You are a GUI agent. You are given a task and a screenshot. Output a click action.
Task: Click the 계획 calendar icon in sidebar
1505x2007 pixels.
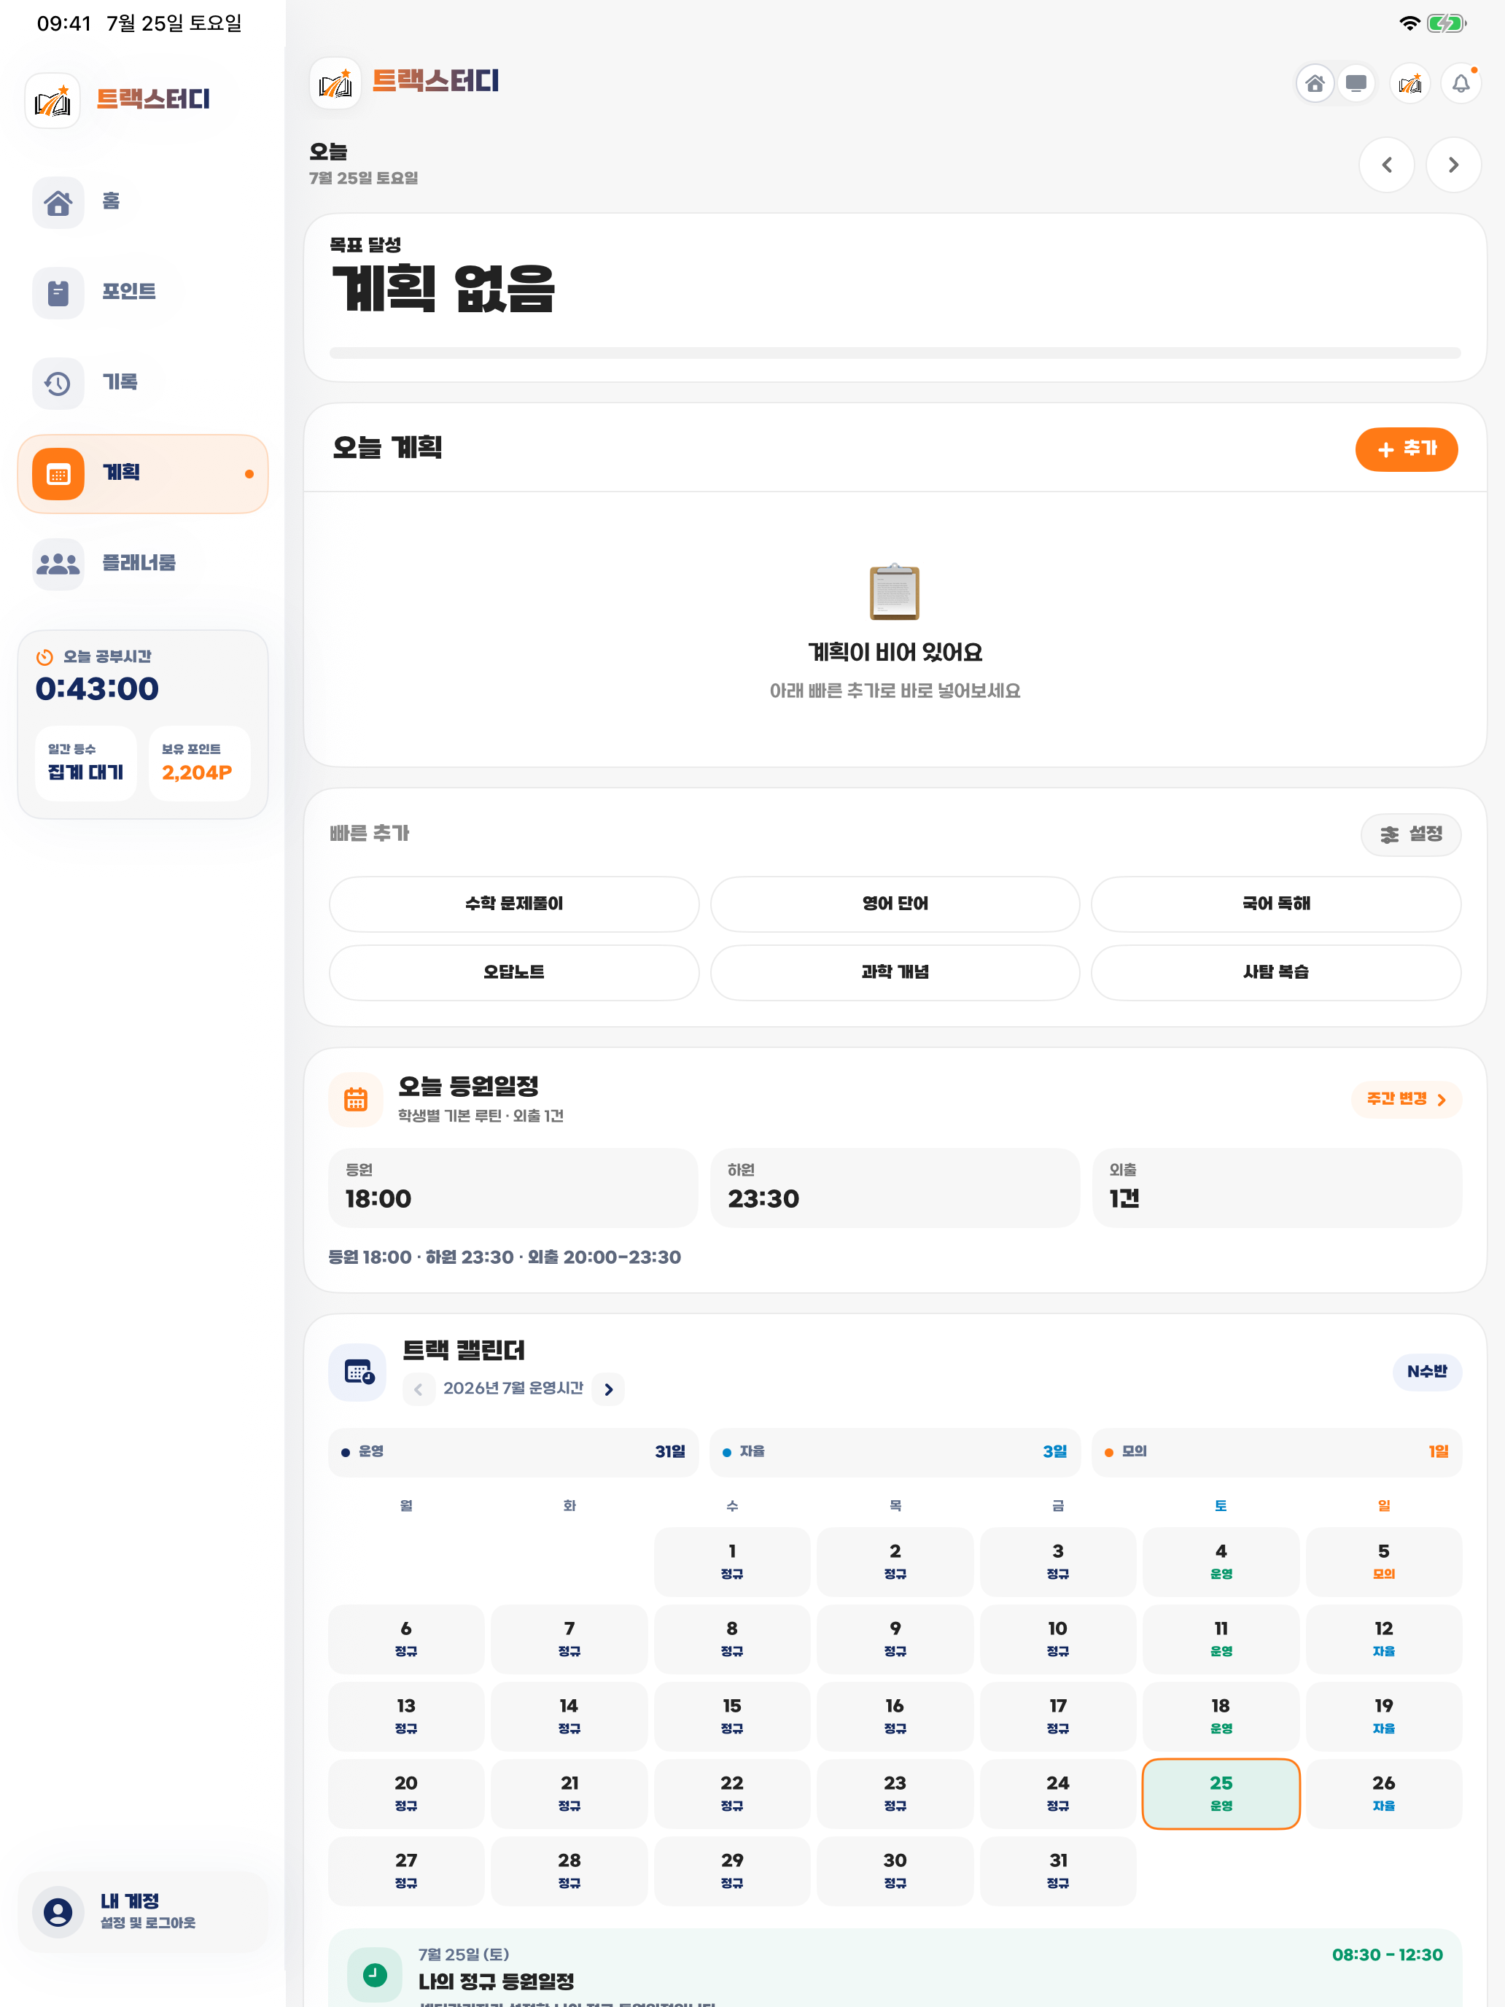coord(58,473)
